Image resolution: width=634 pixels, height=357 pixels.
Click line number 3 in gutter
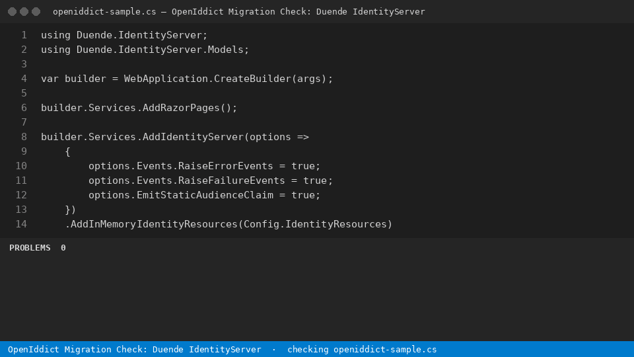click(24, 64)
